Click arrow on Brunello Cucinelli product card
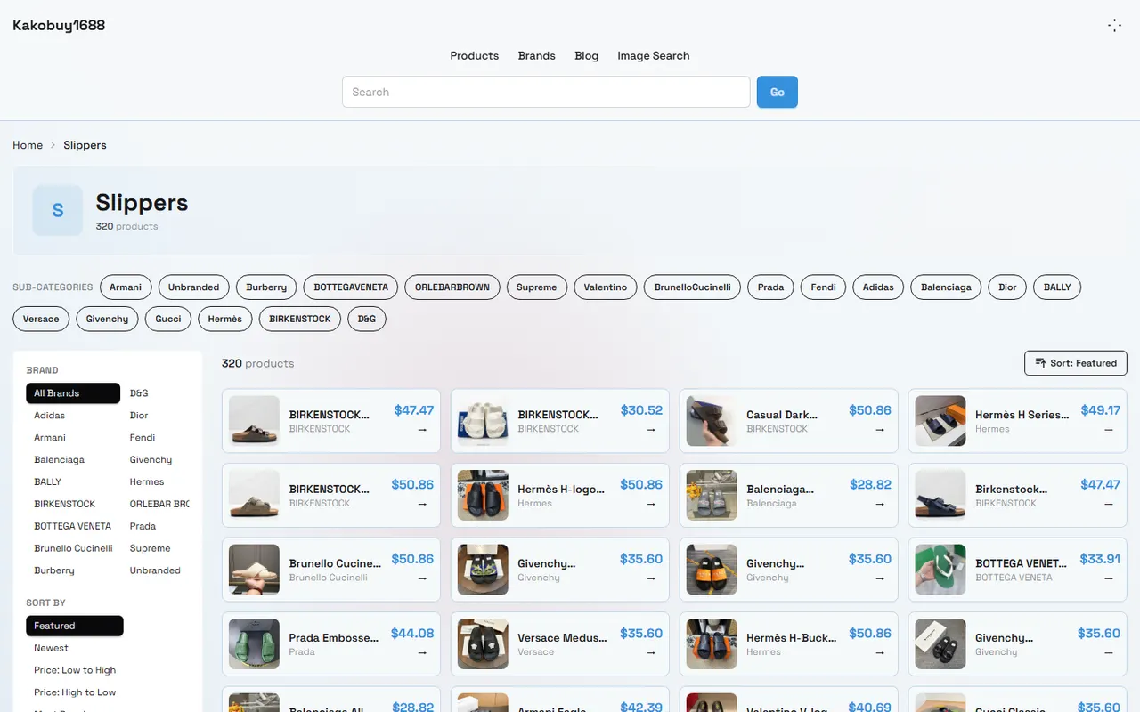 (422, 578)
